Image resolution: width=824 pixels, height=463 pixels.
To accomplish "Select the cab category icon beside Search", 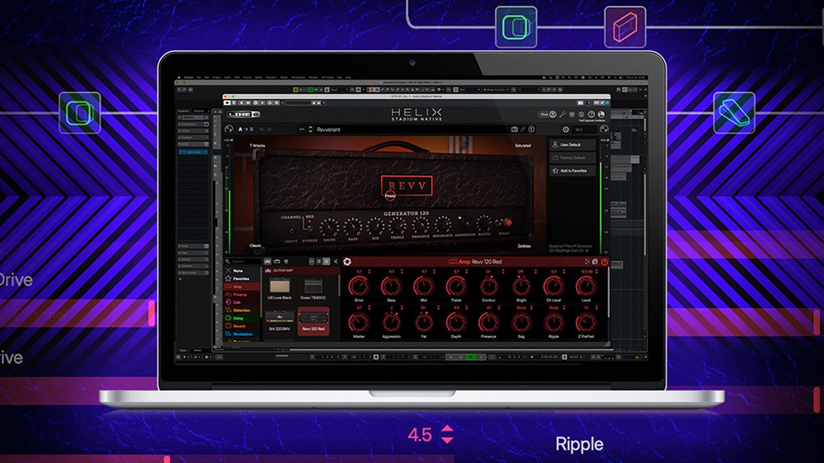I will 277,261.
